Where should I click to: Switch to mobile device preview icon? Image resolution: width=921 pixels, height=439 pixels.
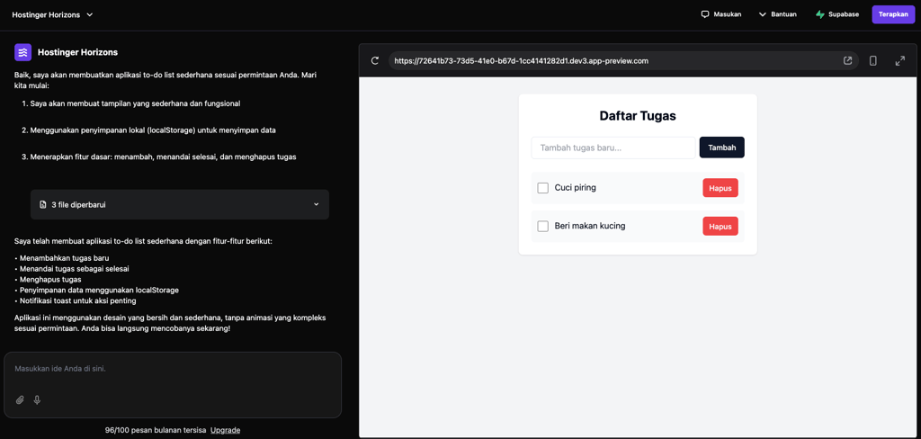coord(872,60)
